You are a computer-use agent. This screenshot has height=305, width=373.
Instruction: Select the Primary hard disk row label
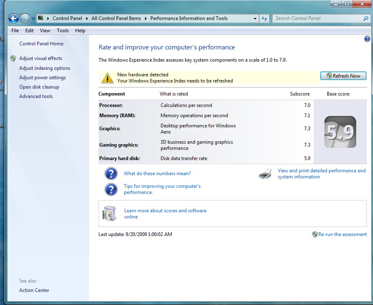pos(119,158)
